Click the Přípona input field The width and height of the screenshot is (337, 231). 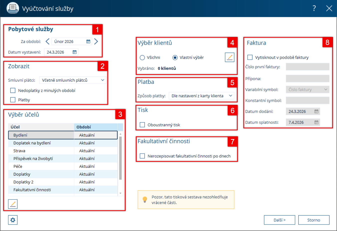[308, 79]
